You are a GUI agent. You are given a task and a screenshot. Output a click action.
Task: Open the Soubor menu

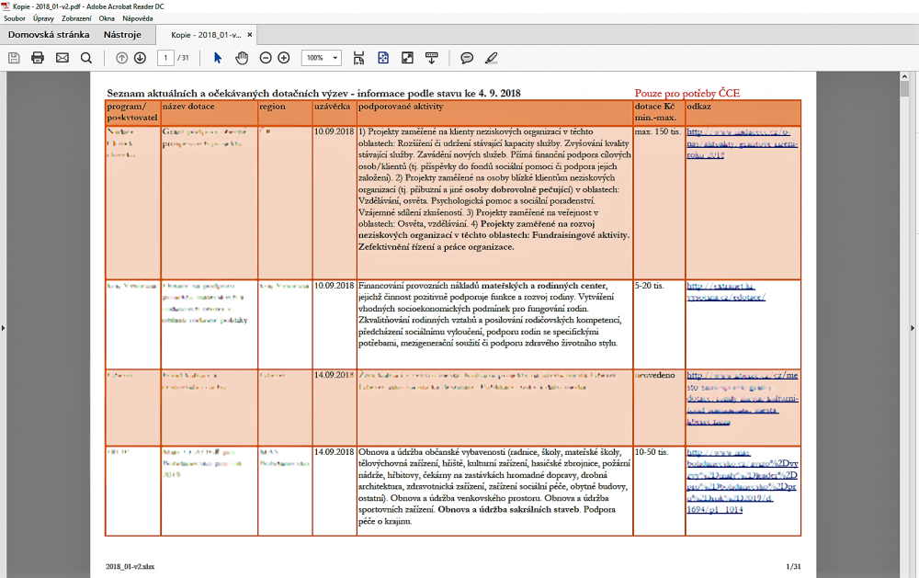[15, 18]
